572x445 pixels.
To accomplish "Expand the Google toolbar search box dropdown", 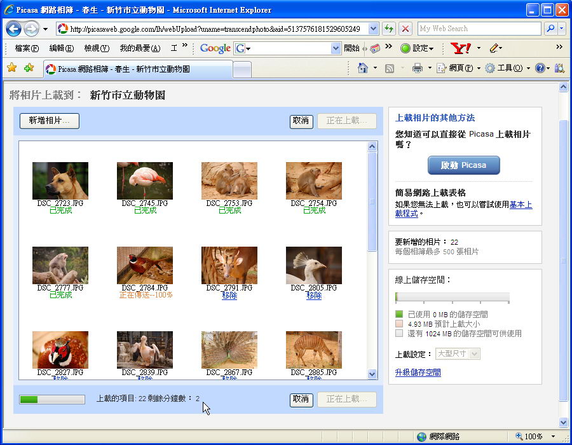I will [336, 48].
